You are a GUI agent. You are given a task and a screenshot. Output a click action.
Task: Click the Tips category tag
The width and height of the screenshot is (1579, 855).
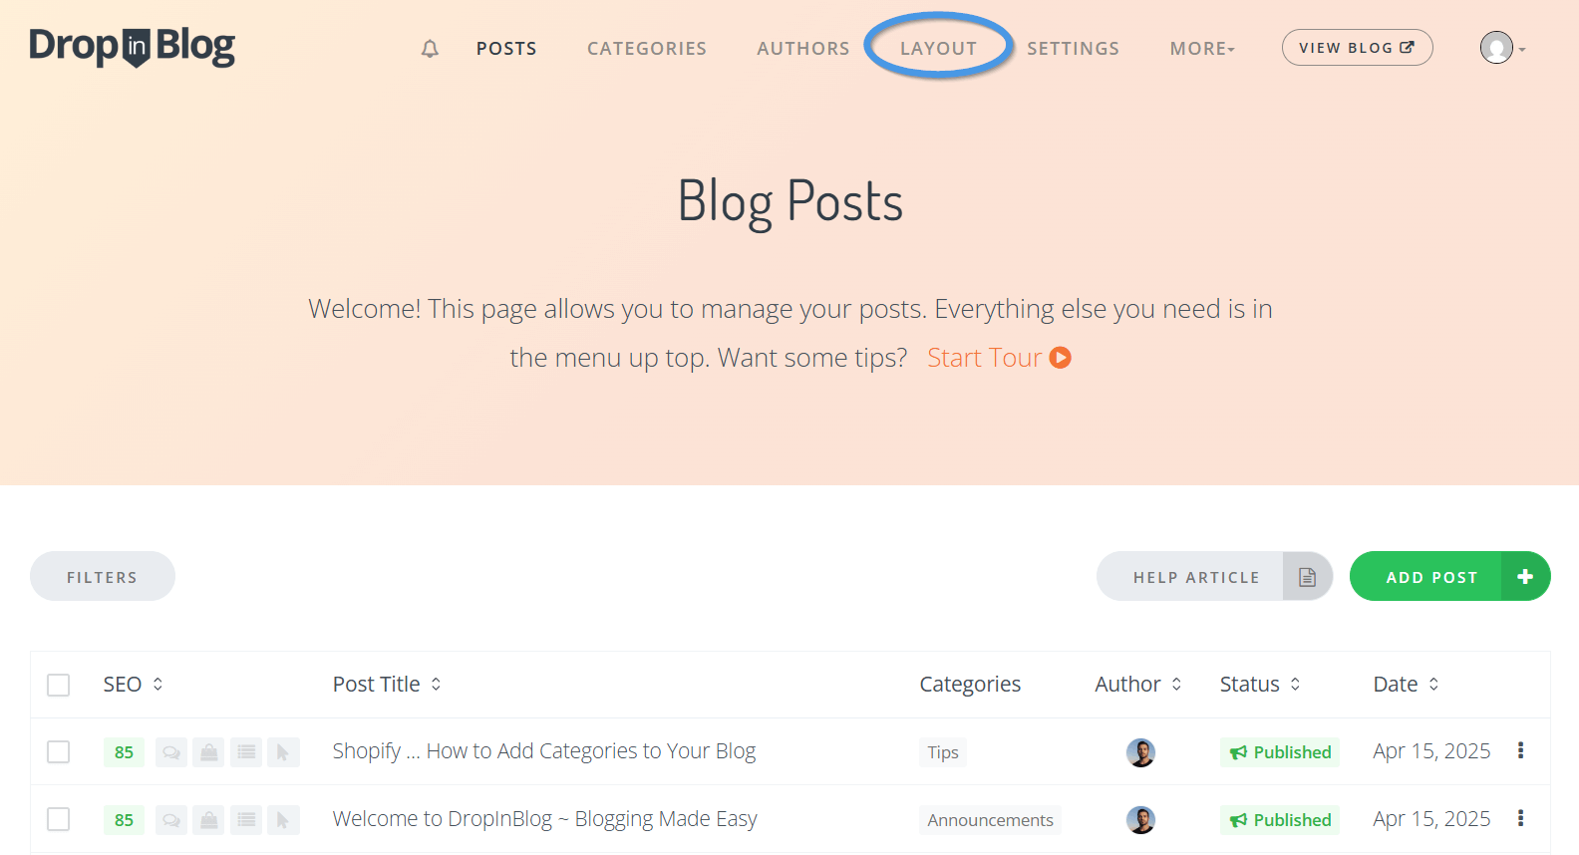(943, 752)
